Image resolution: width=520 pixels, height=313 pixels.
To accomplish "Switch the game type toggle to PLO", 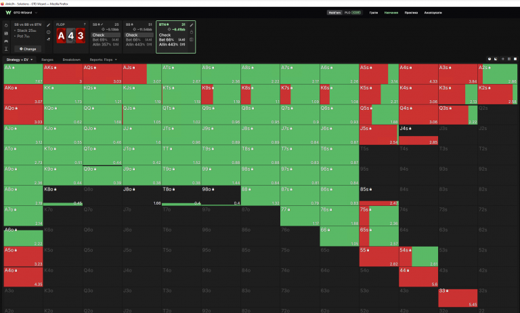I will [x=347, y=13].
